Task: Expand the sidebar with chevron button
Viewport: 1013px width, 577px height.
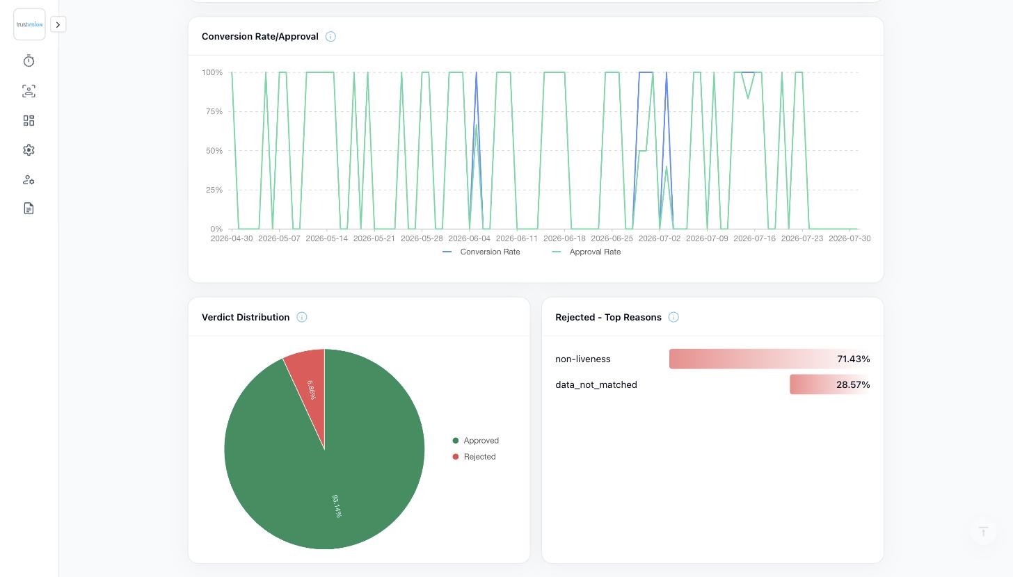Action: pyautogui.click(x=58, y=24)
